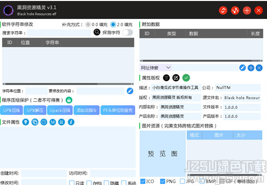Click the 添加花指令 button

coord(87,111)
